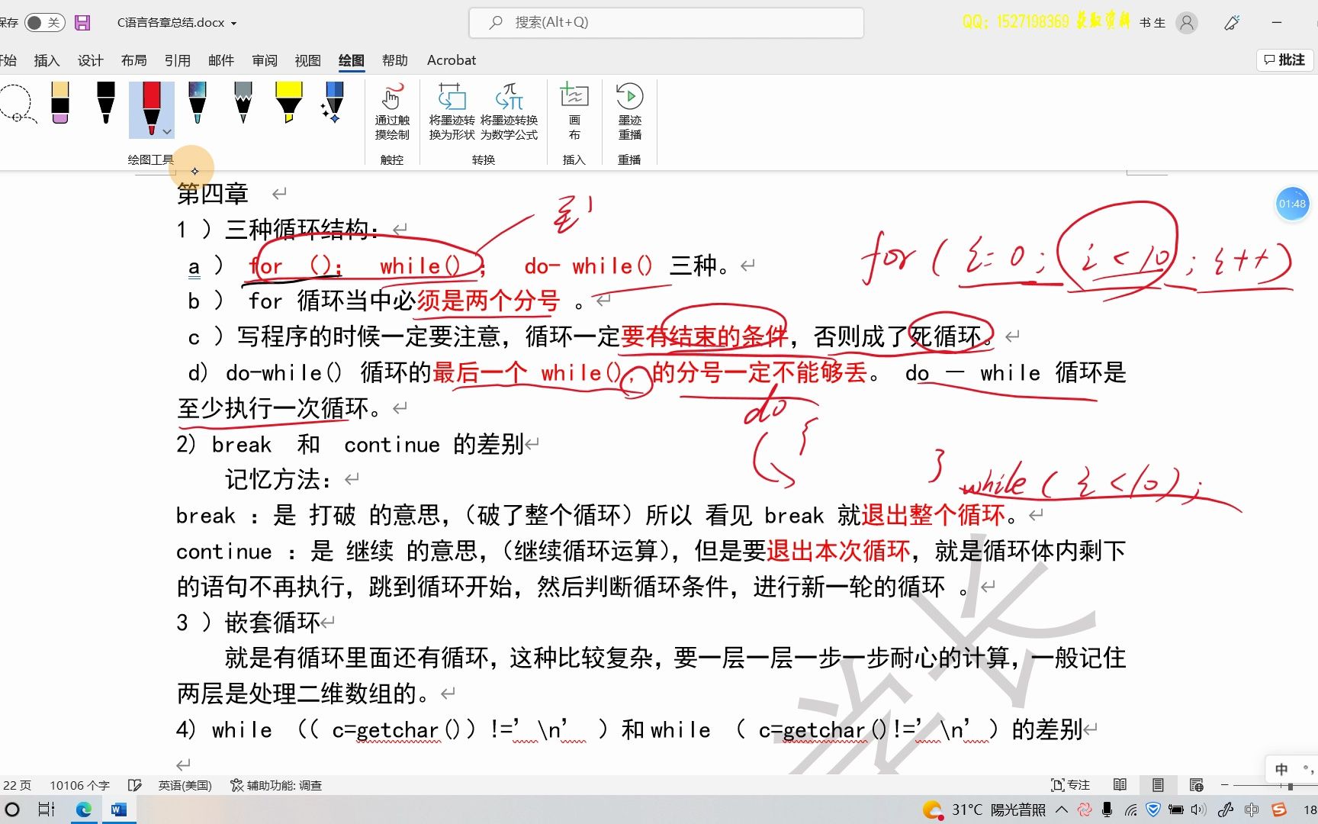1318x824 pixels.
Task: Click the 批注 (Comments) button
Action: click(1284, 60)
